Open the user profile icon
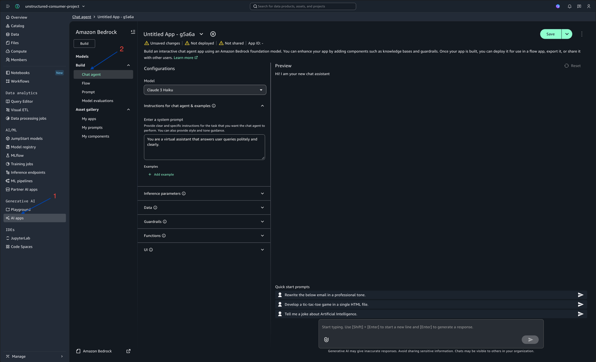This screenshot has height=362, width=596. pyautogui.click(x=589, y=6)
